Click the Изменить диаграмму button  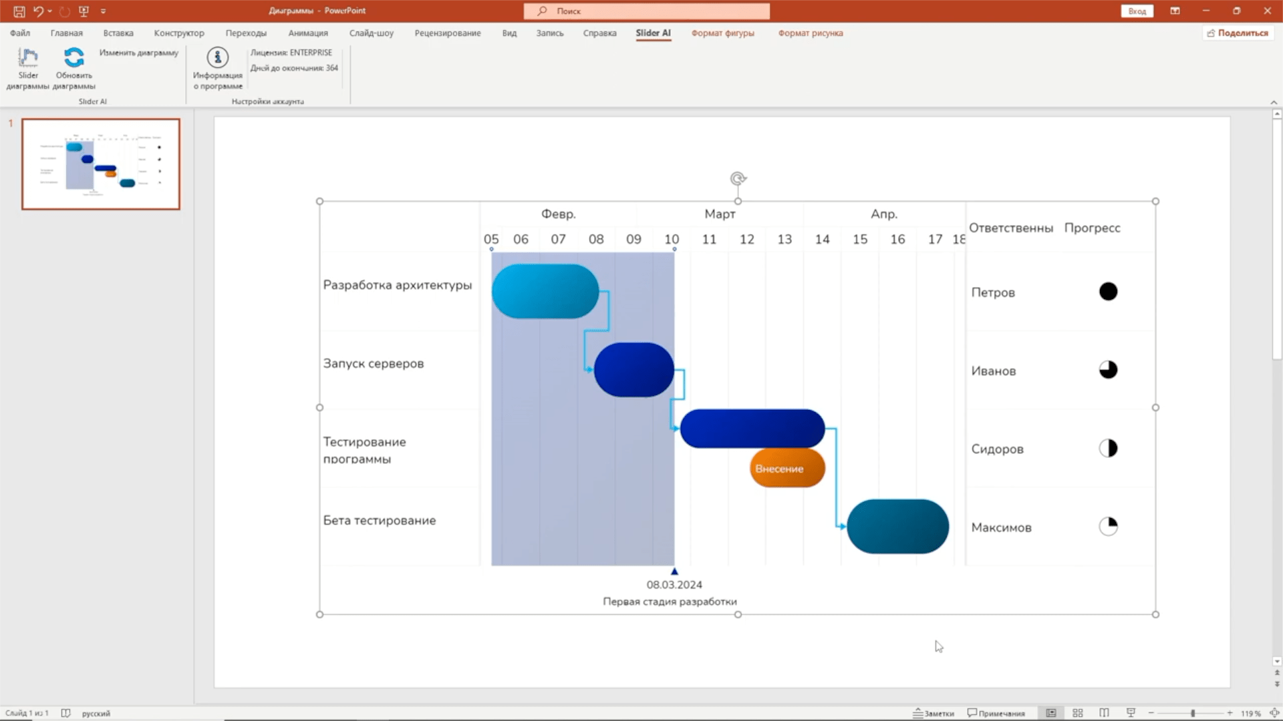[x=139, y=53]
